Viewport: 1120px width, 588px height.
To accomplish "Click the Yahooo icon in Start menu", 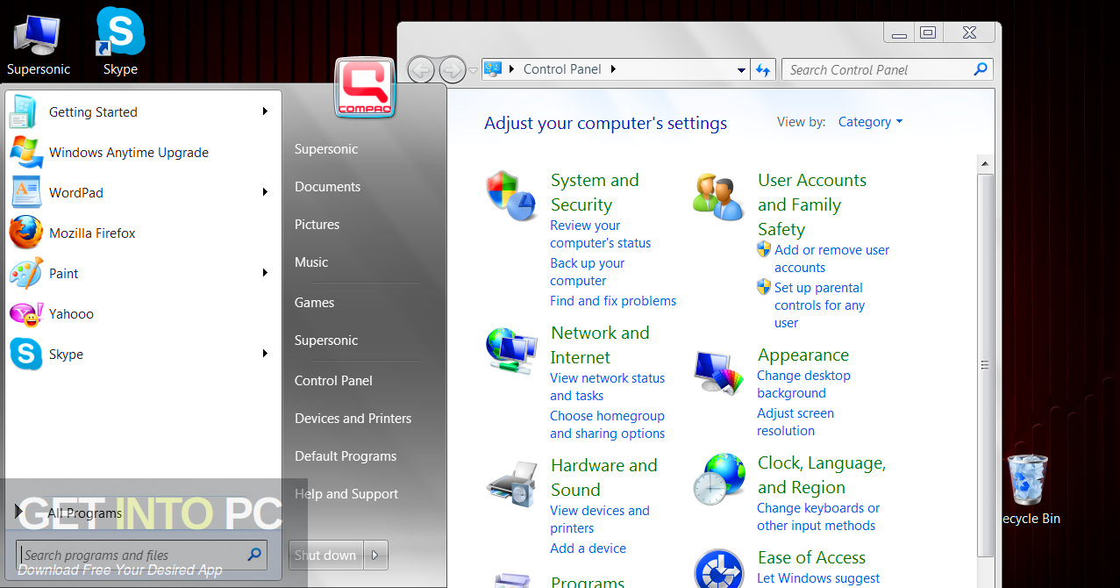I will point(26,313).
